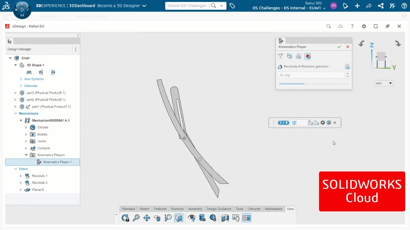Click the hand-pointer selection panel icon
Image resolution: width=410 pixels, height=230 pixels.
pos(236,218)
